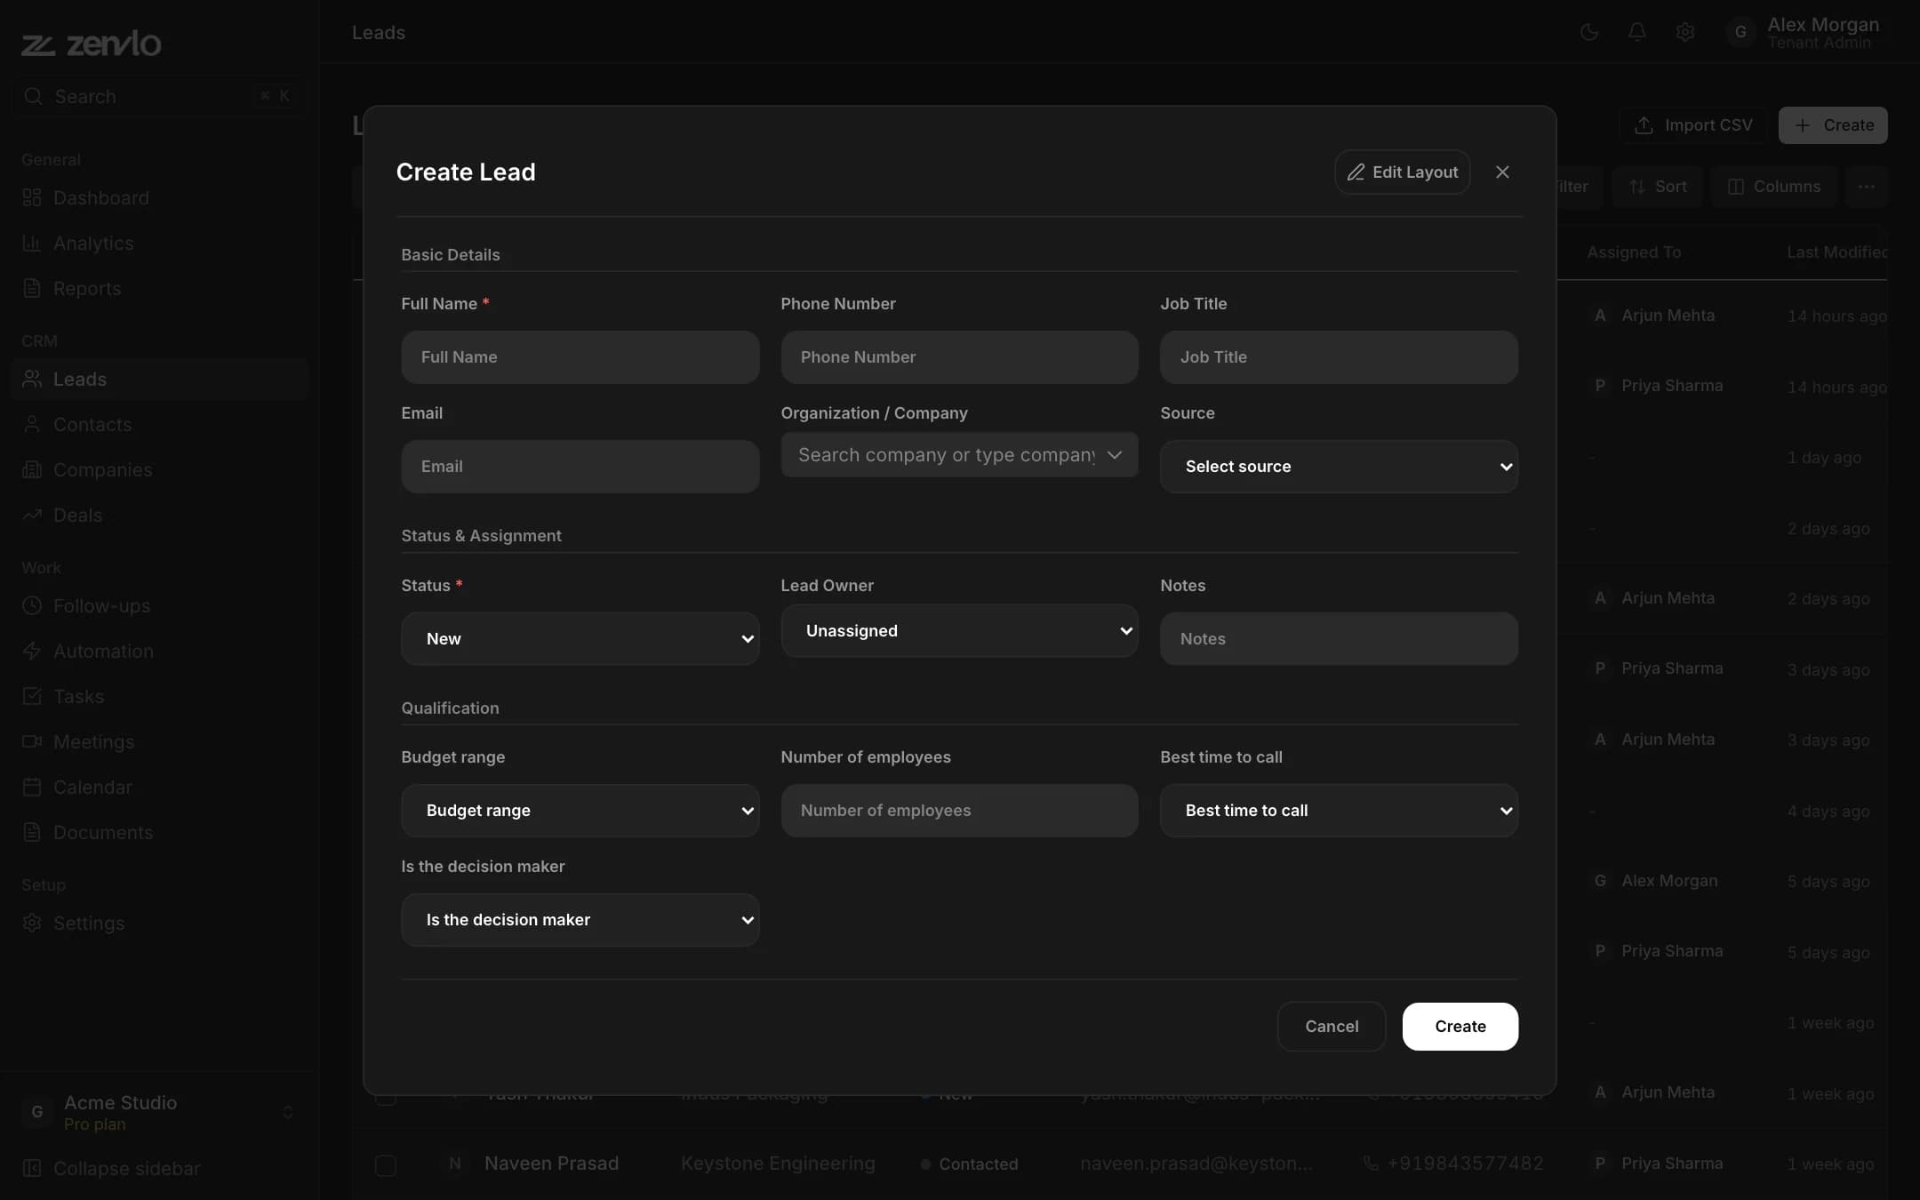Open the Is the decision maker dropdown
This screenshot has width=1920, height=1200.
(x=580, y=920)
